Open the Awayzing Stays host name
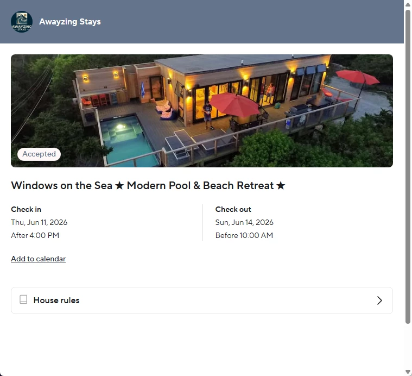Image resolution: width=412 pixels, height=376 pixels. pos(70,22)
